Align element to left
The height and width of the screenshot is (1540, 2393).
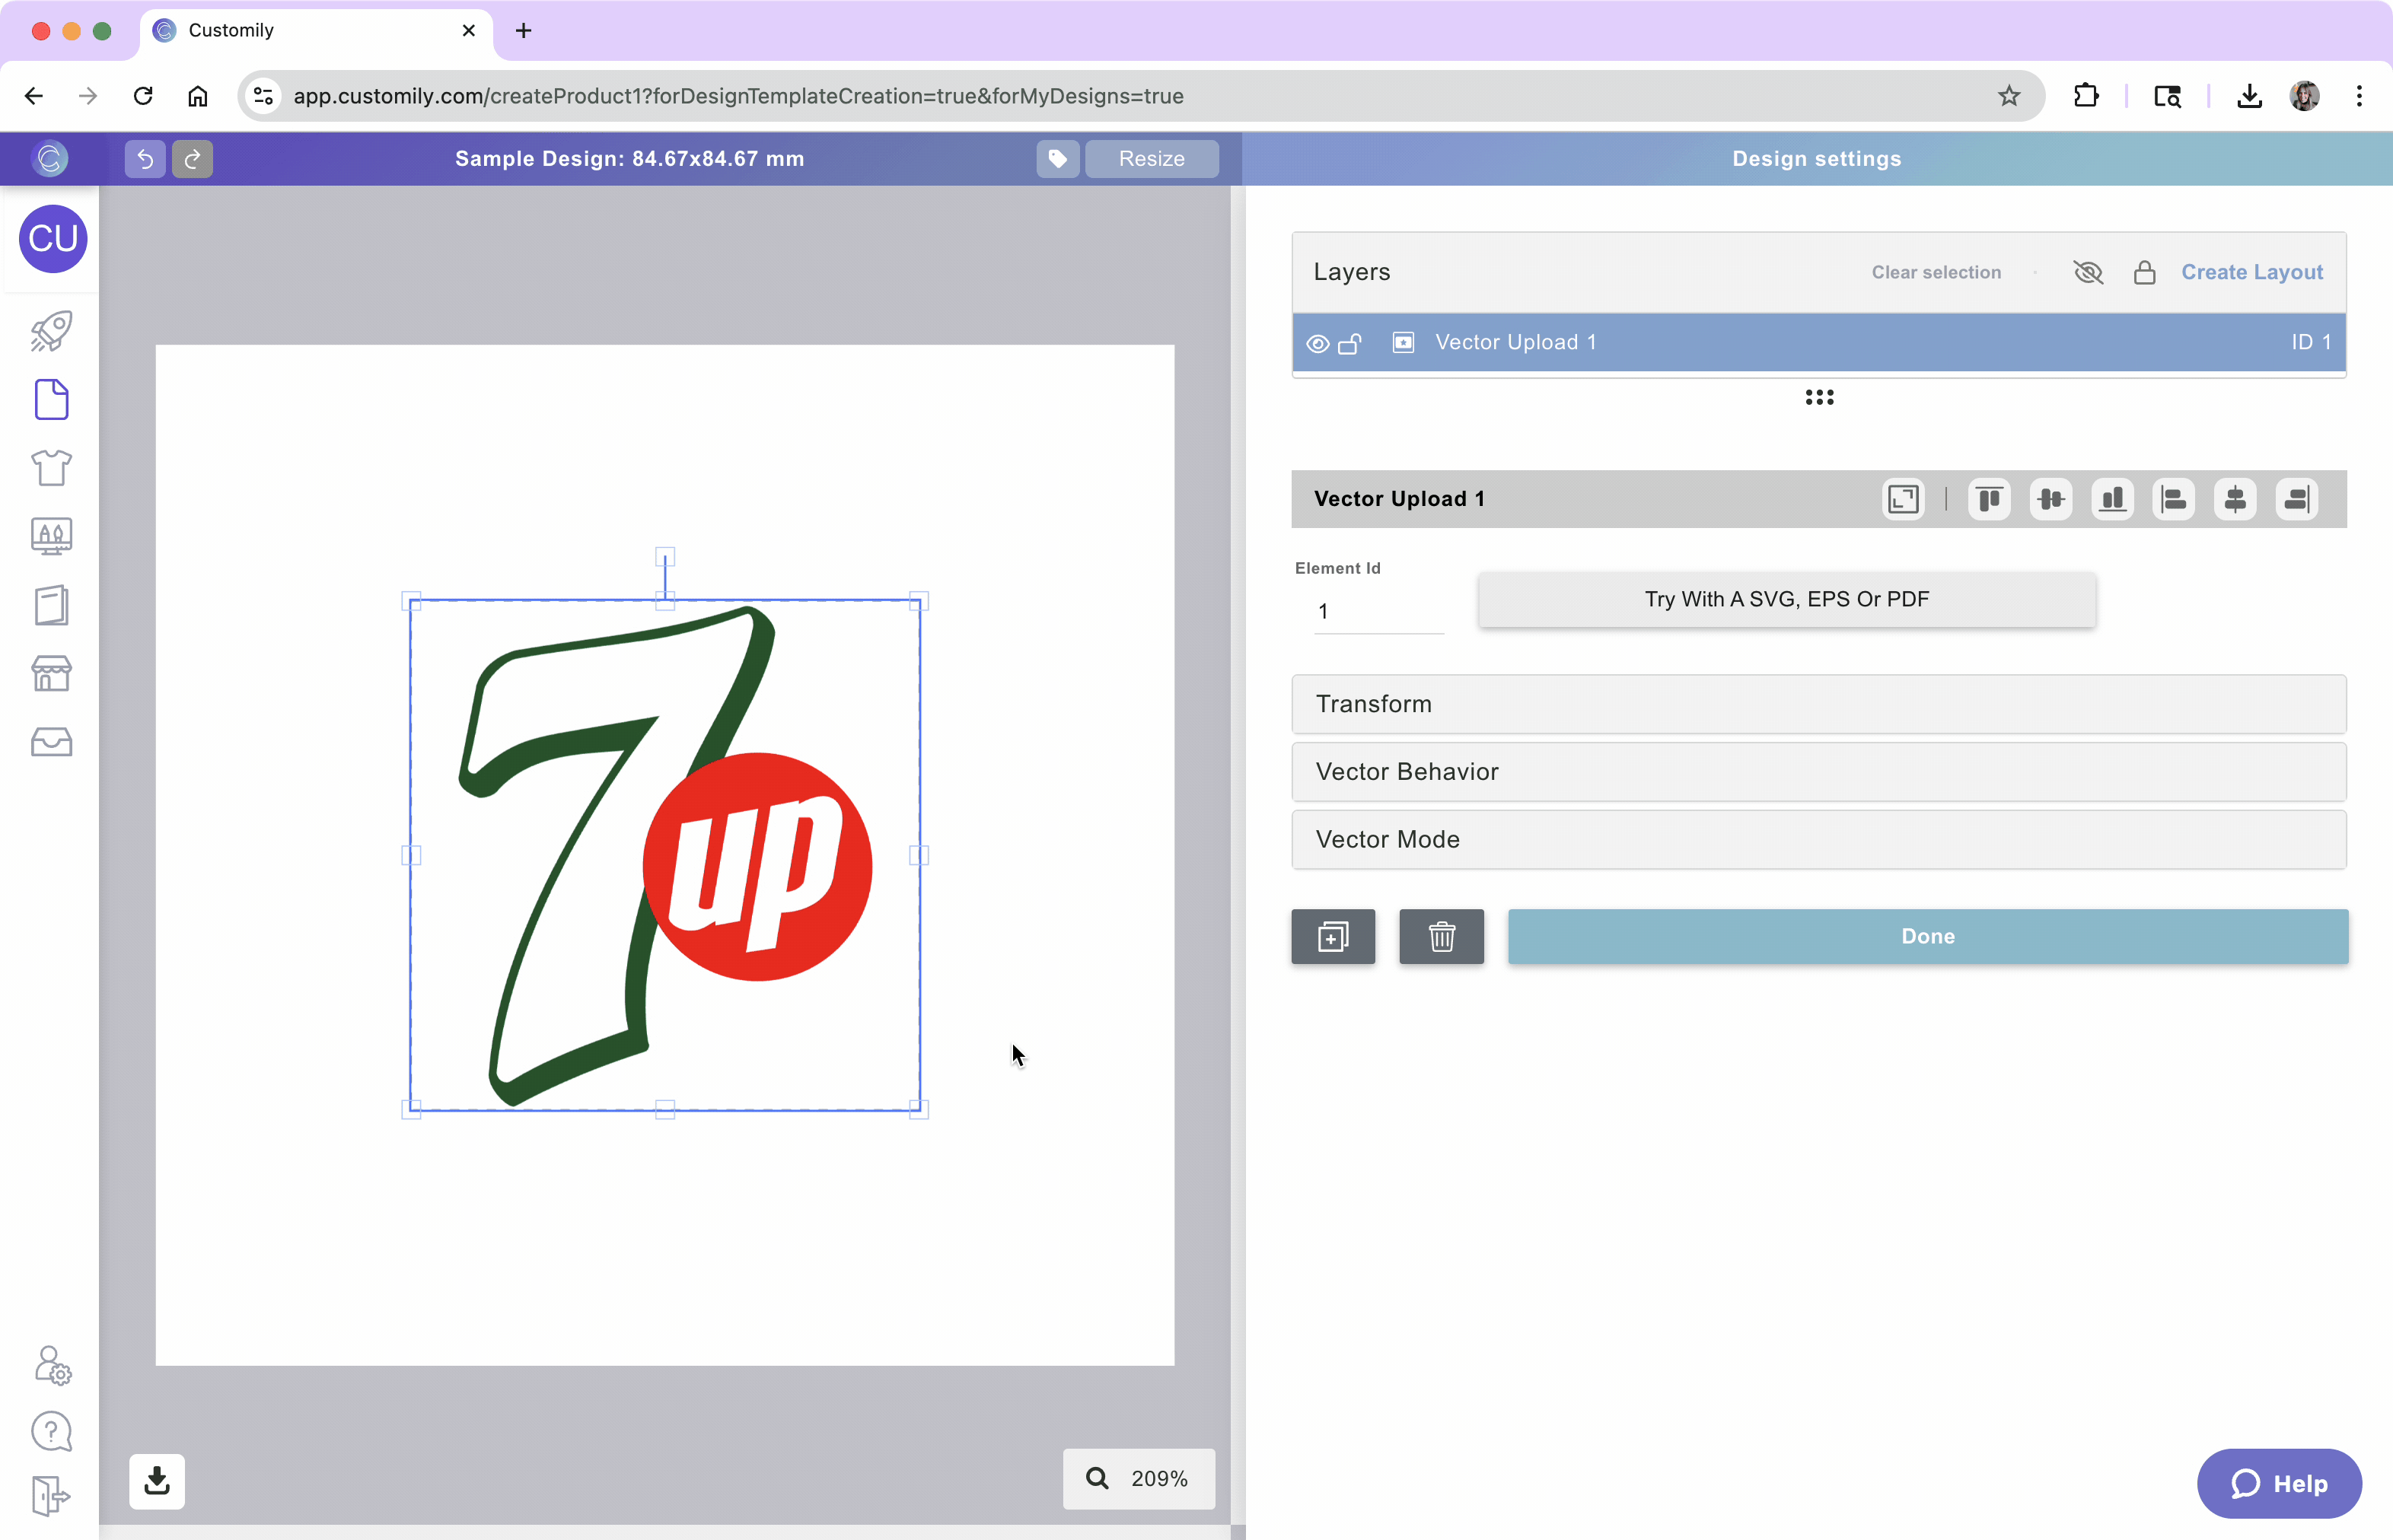pos(2173,499)
